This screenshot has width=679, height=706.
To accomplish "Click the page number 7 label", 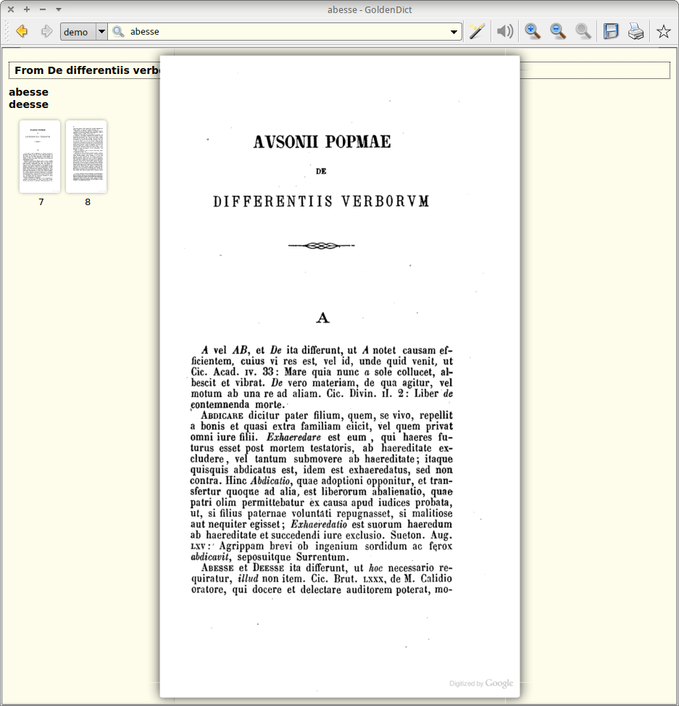I will (41, 202).
